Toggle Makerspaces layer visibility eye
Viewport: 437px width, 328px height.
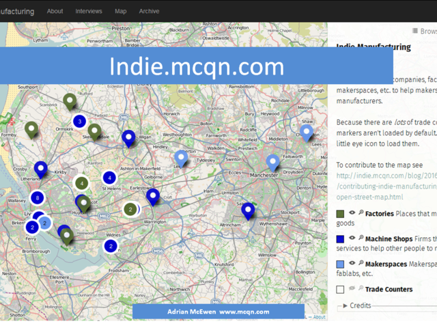tap(352, 263)
